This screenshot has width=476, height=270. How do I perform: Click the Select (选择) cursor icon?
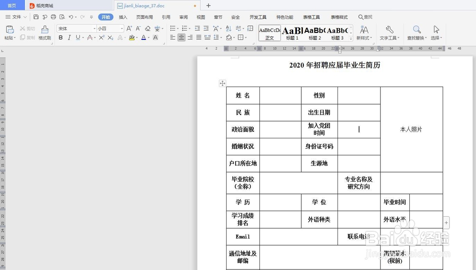(436, 29)
